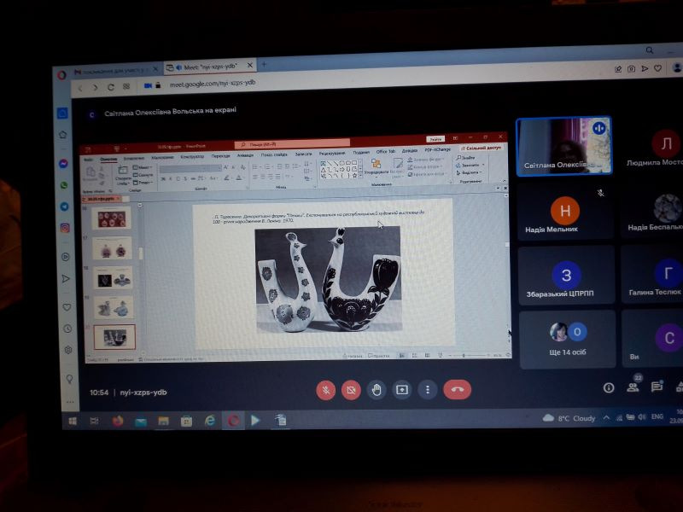Open File Explorer from the taskbar
Viewport: 683px width, 512px height.
163,421
